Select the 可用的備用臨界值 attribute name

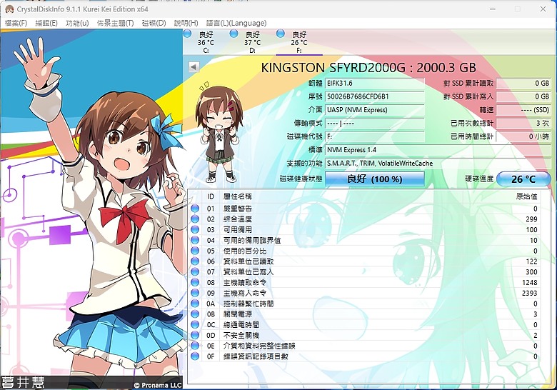pos(252,240)
